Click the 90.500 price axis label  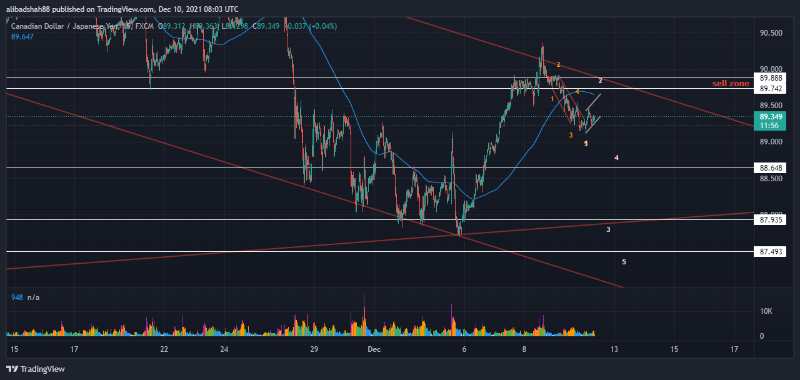pyautogui.click(x=771, y=33)
